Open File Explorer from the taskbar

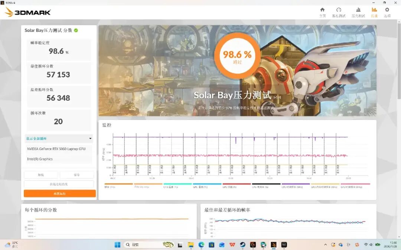tap(190, 245)
